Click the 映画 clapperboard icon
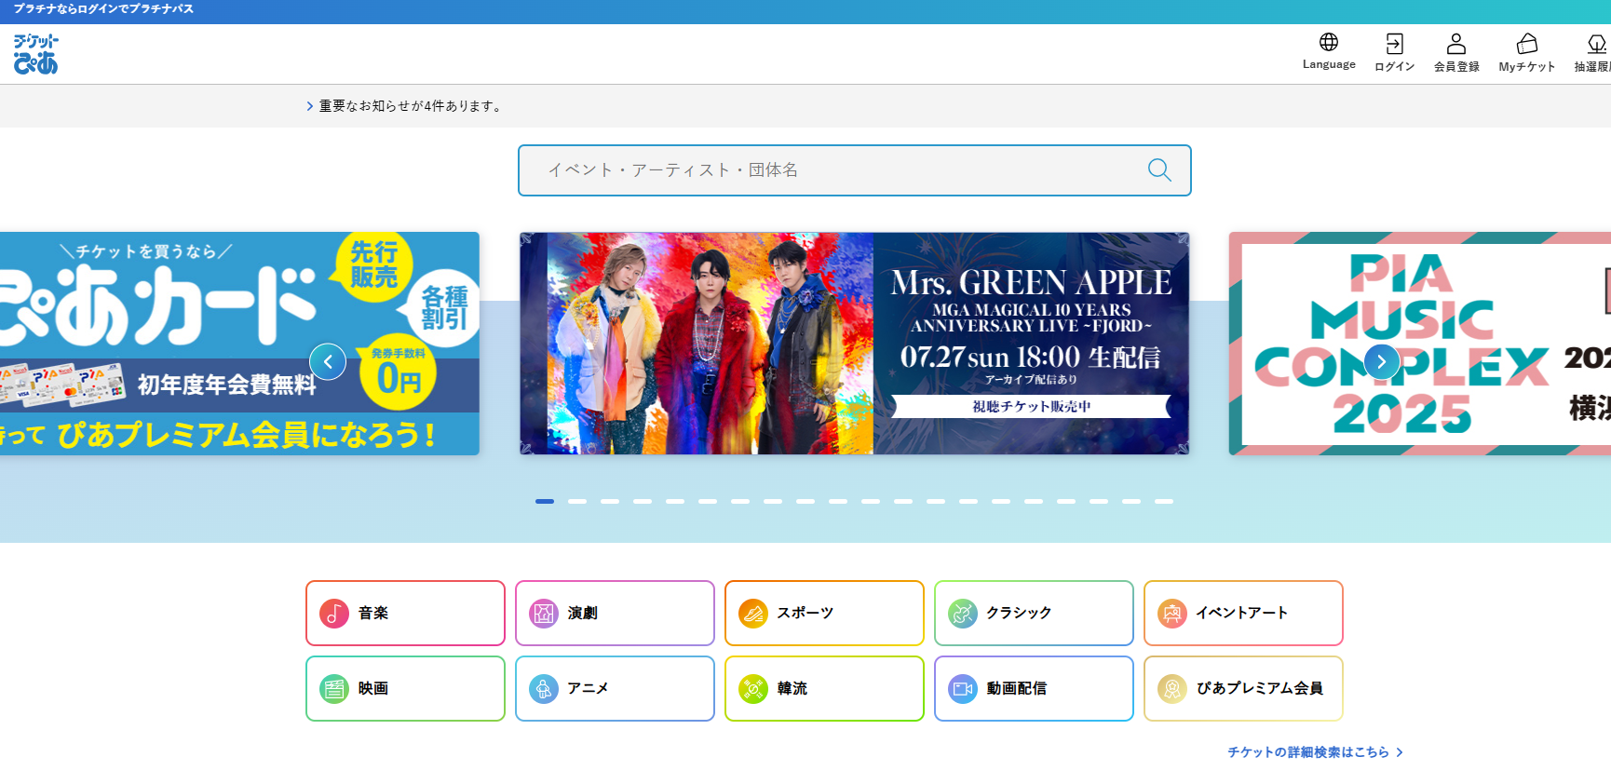Image resolution: width=1611 pixels, height=784 pixels. click(334, 689)
